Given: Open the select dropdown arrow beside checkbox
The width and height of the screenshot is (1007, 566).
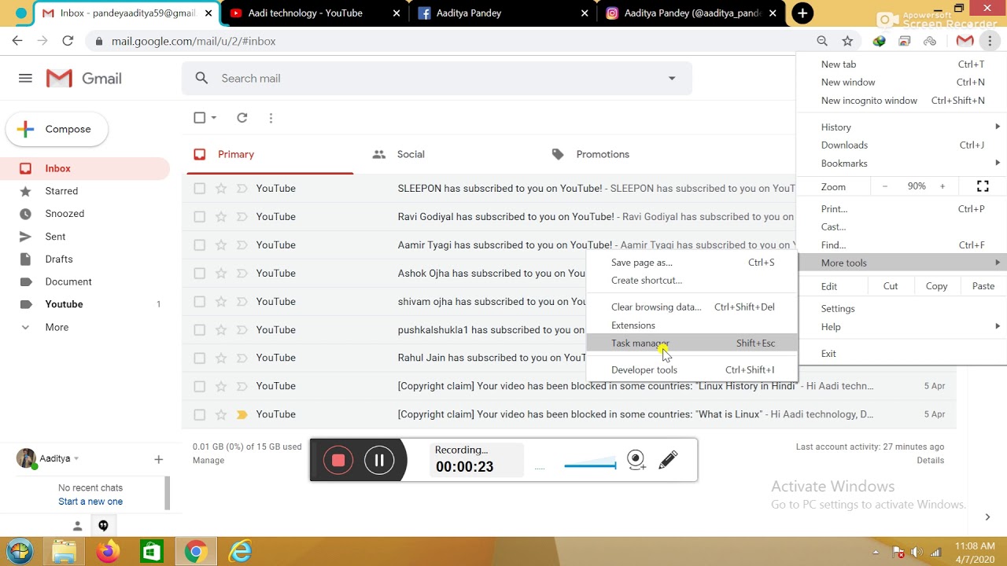Looking at the screenshot, I should [x=213, y=118].
